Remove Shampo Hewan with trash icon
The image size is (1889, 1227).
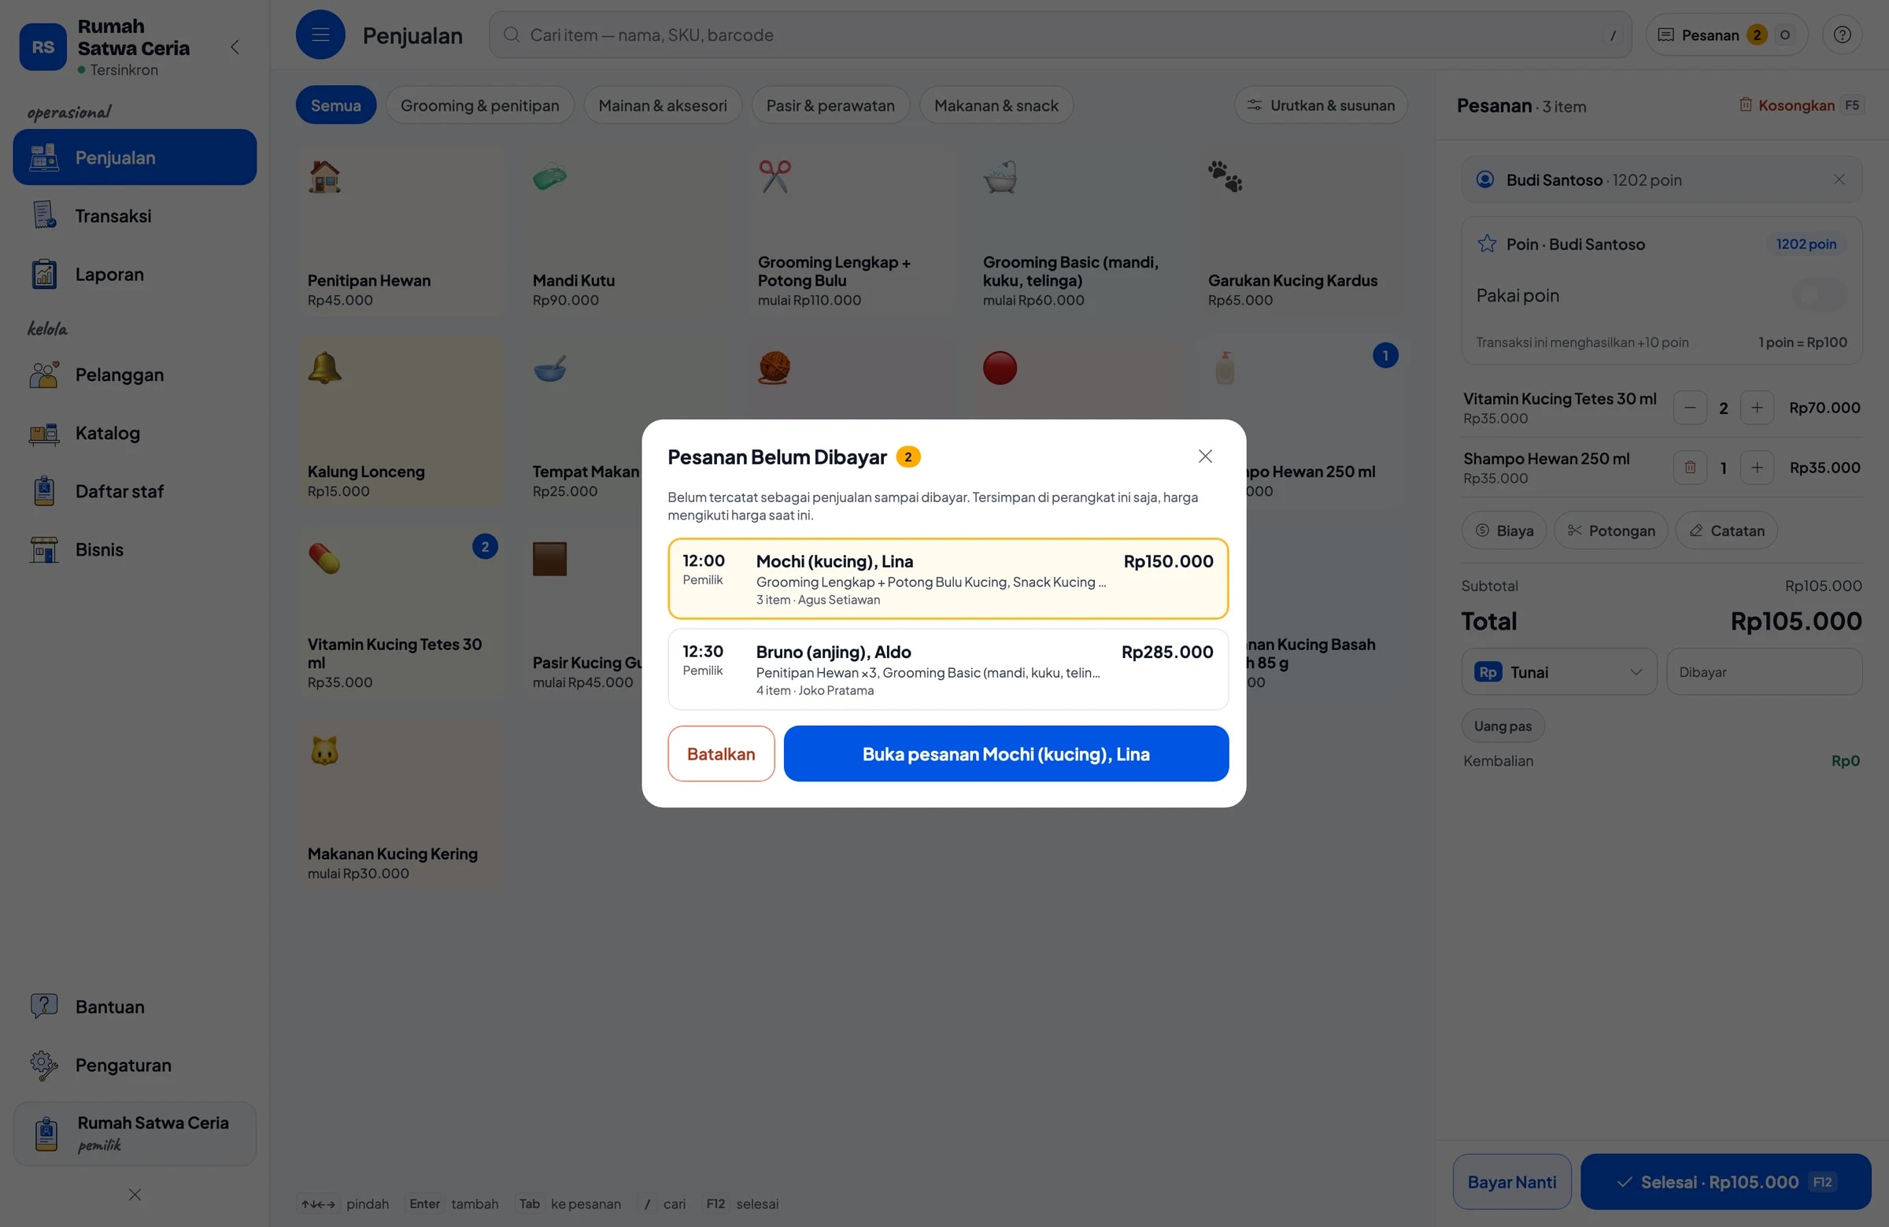pyautogui.click(x=1690, y=468)
